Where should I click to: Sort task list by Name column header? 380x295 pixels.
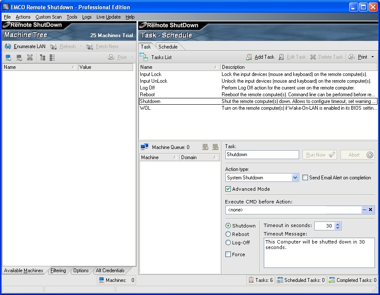[x=179, y=67]
